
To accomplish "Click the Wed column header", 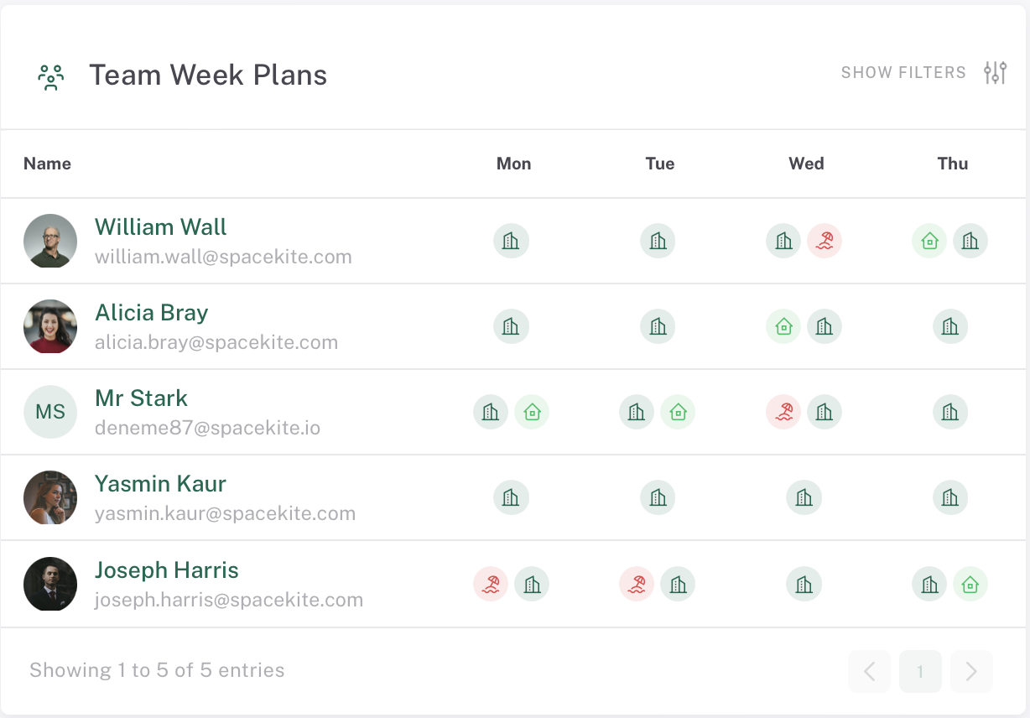I will pyautogui.click(x=806, y=164).
